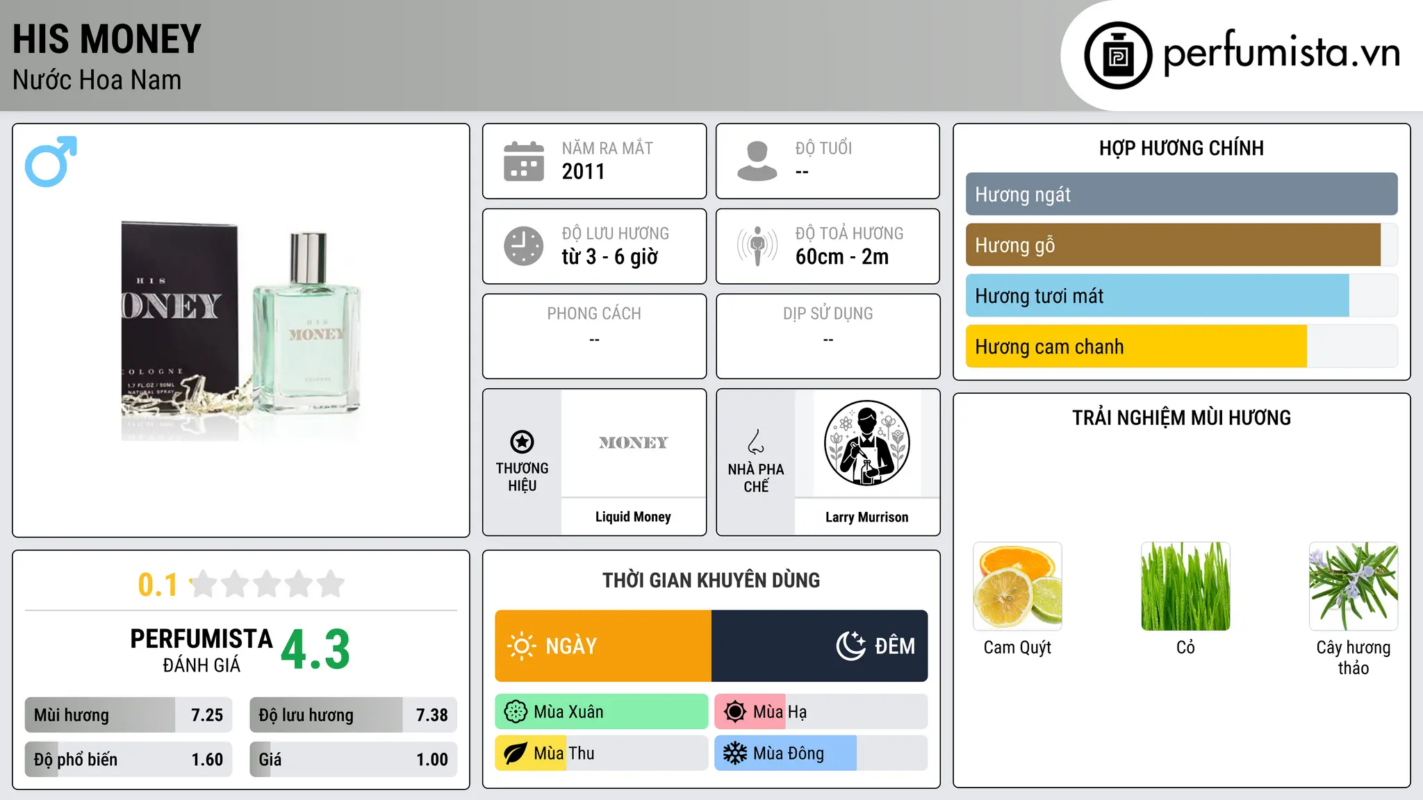This screenshot has width=1423, height=800.
Task: Select the Hương cam chanh accord bar
Action: tap(1181, 347)
